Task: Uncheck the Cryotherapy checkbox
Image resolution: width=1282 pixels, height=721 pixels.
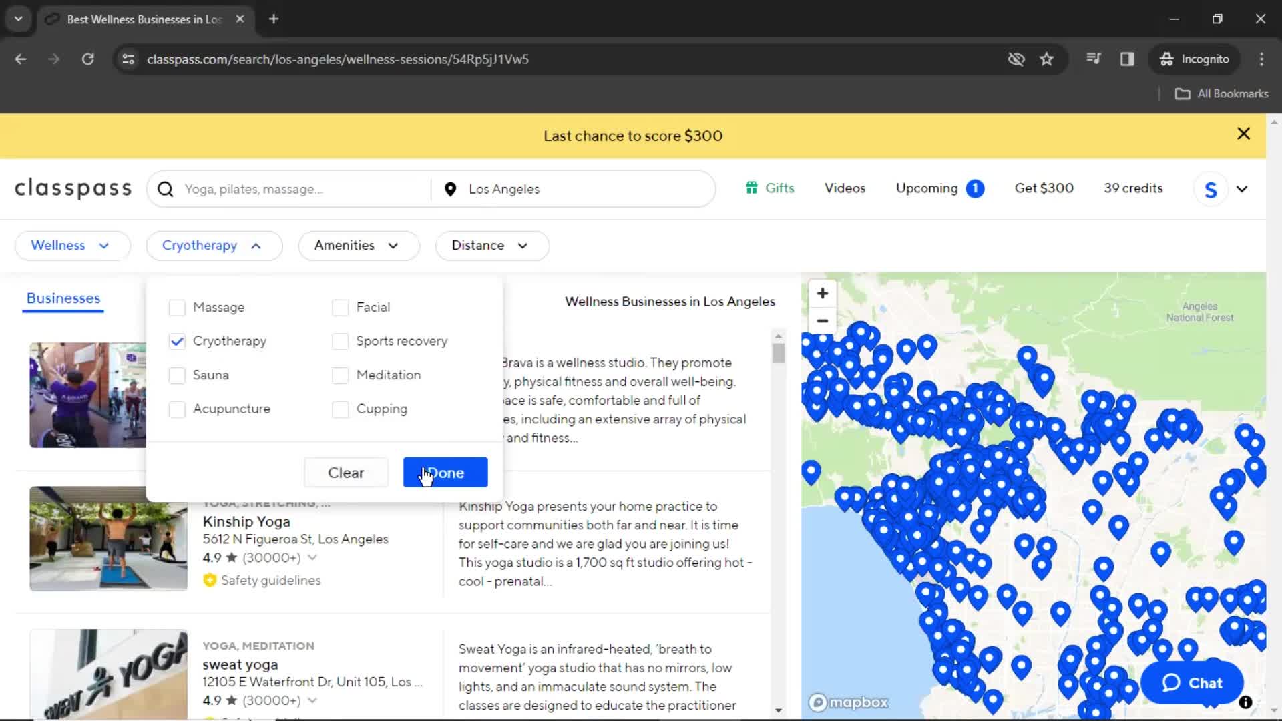Action: 177,342
